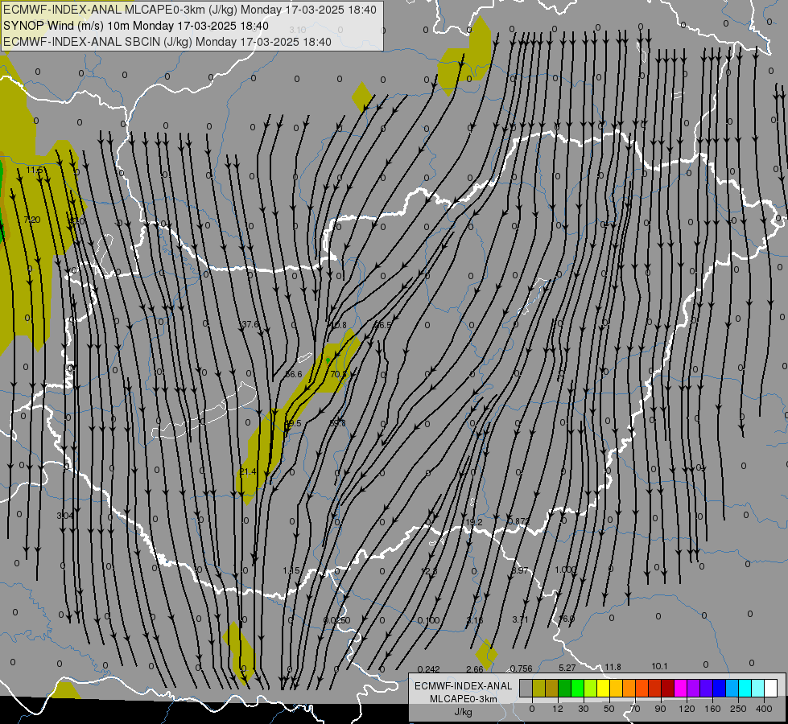This screenshot has height=724, width=788.
Task: Click the 3.16 value on map
Action: (x=474, y=620)
